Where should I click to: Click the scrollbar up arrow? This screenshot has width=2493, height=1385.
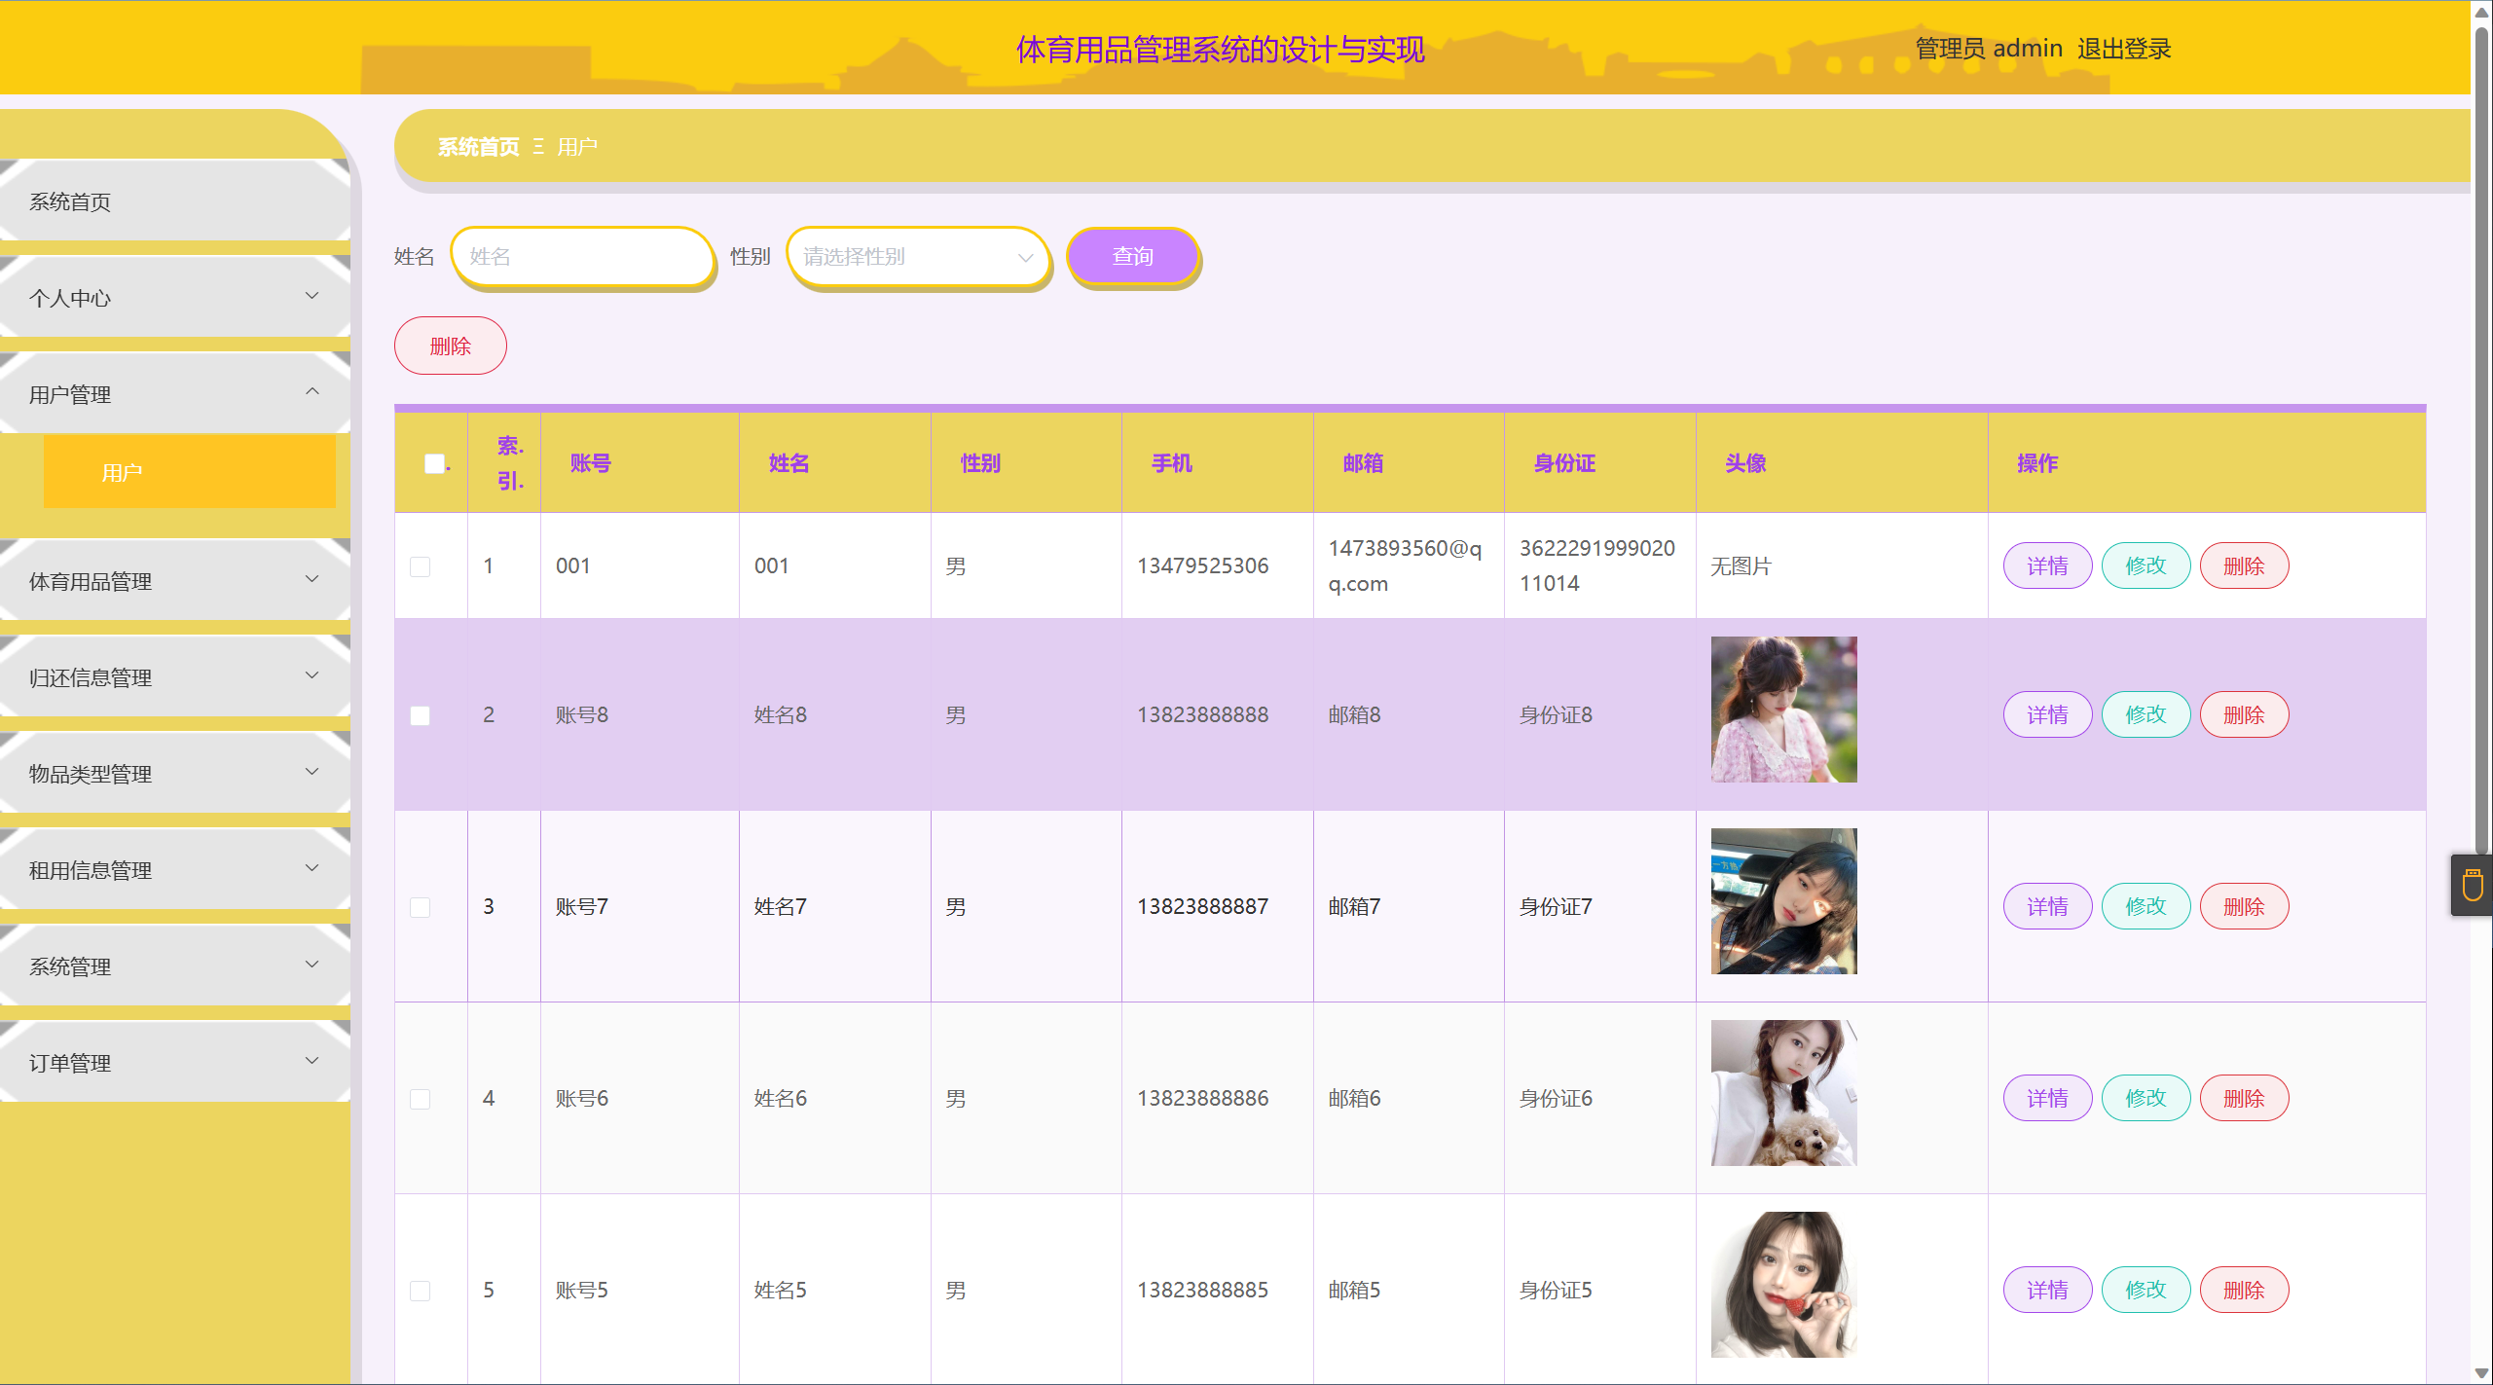tap(2483, 12)
